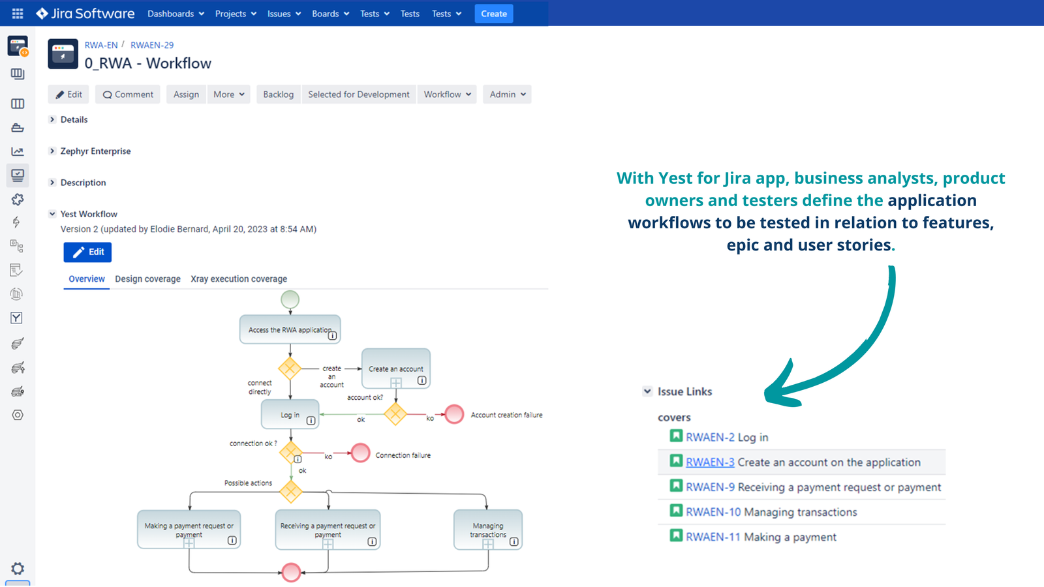Click info icon on Log in node
This screenshot has width=1044, height=587.
tap(311, 421)
